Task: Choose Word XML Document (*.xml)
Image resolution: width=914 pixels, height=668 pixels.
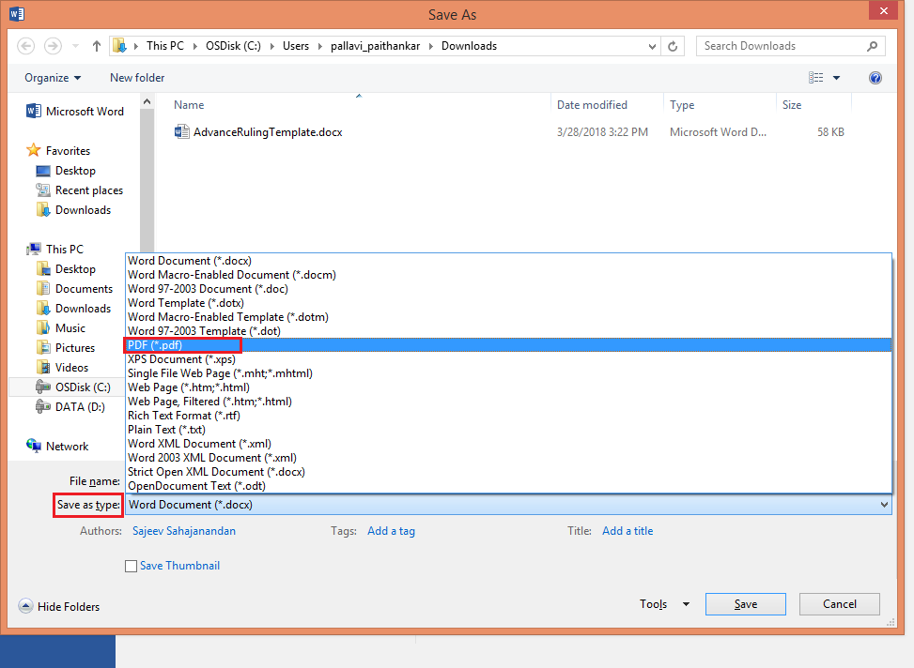Action: point(508,444)
